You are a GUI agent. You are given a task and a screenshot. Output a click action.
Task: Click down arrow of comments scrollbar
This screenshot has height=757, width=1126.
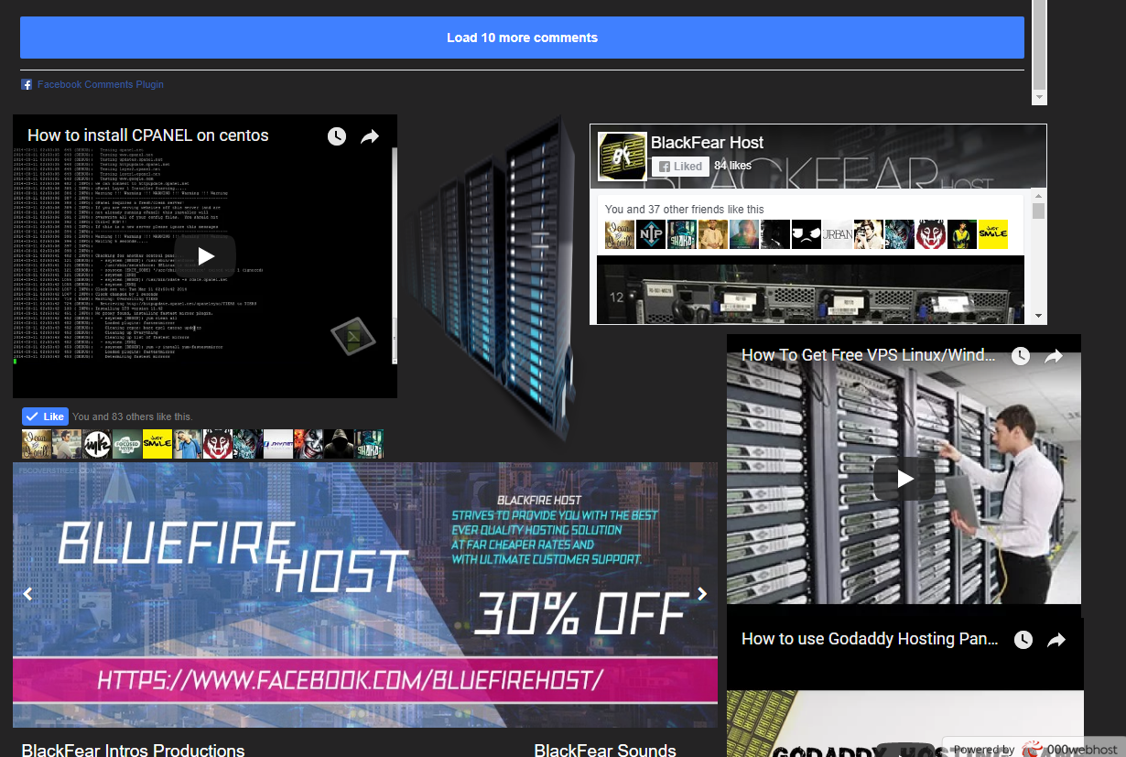(1039, 97)
